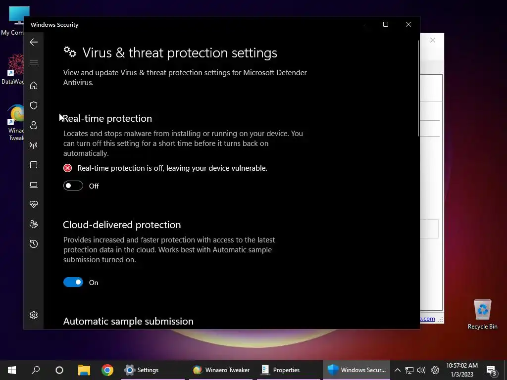Click the Windows Security scrollbar thumb
Screen dimensions: 507x380
pyautogui.click(x=418, y=88)
